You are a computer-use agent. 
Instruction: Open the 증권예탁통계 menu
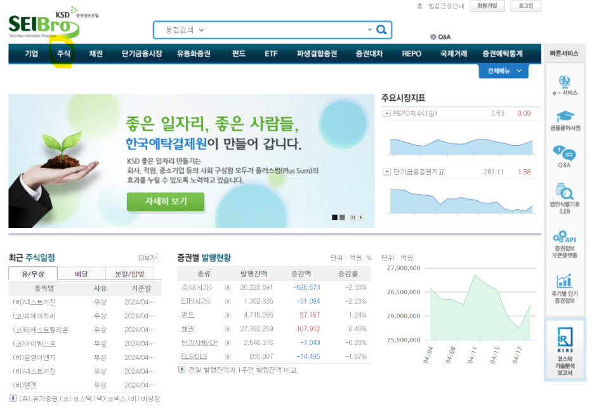[503, 53]
